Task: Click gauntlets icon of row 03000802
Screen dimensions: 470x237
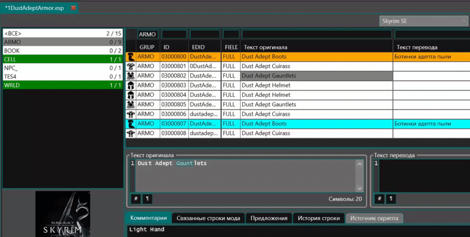Action: [x=130, y=76]
